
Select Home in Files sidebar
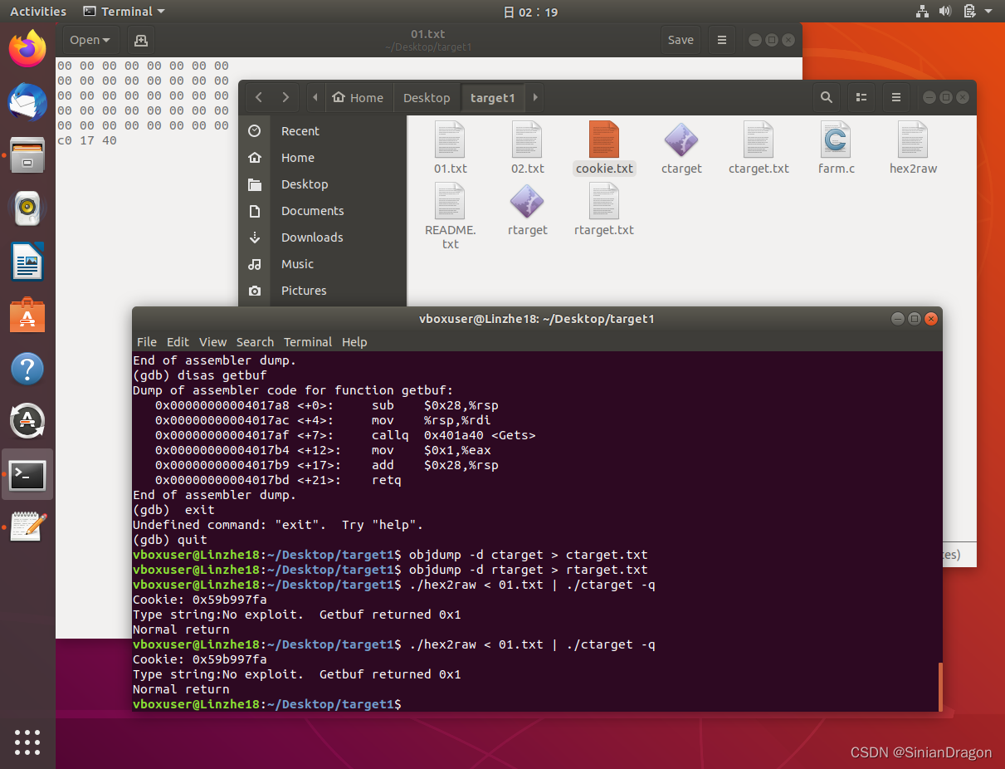tap(323, 158)
